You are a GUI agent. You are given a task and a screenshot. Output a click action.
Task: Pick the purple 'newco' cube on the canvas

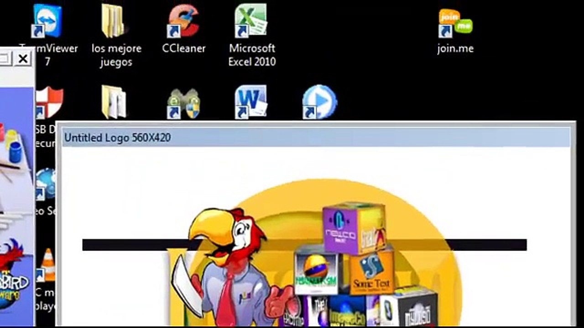354,228
